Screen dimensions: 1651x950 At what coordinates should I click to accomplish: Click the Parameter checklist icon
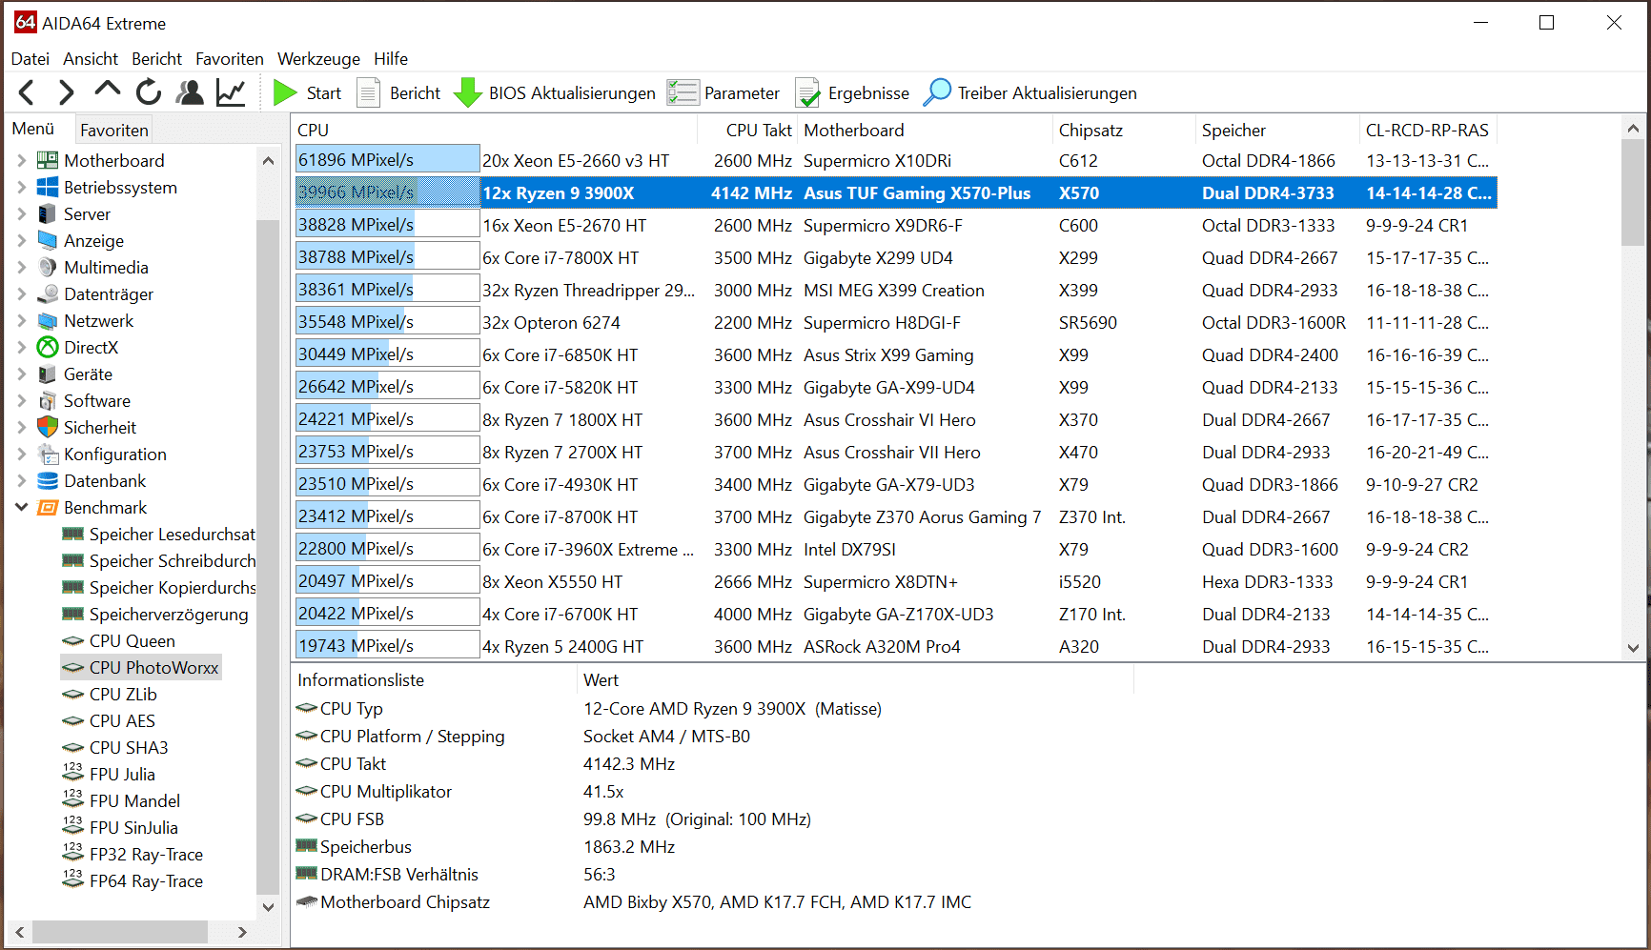683,92
